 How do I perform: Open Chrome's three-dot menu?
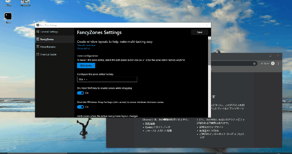pos(278,63)
